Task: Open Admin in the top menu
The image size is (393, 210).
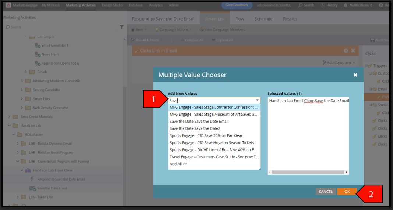Action: point(174,5)
